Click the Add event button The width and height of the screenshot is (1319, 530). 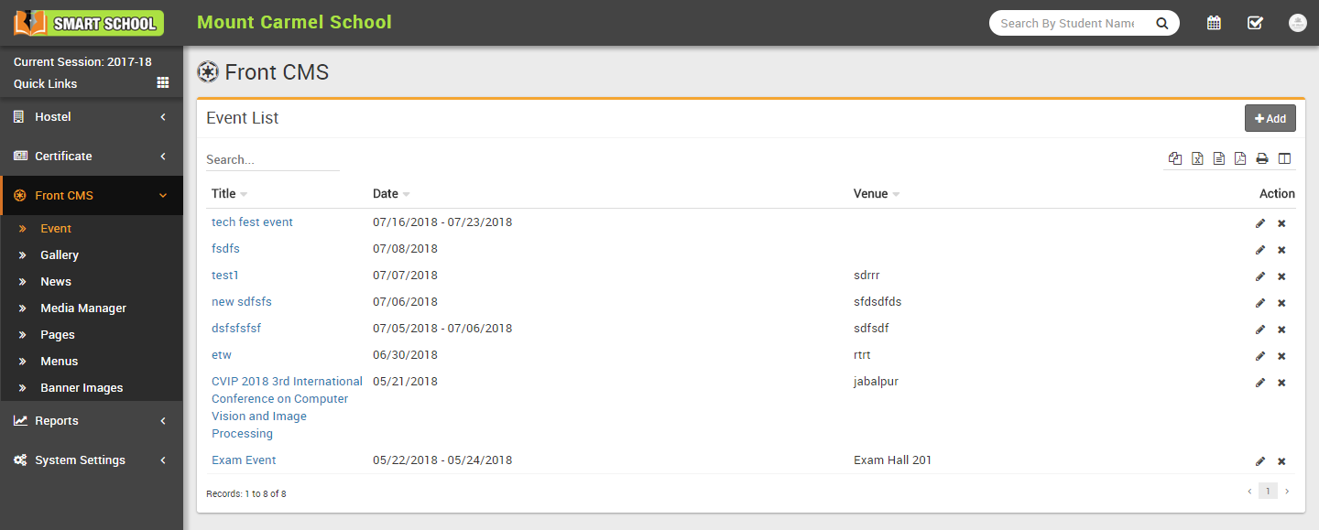(x=1270, y=118)
